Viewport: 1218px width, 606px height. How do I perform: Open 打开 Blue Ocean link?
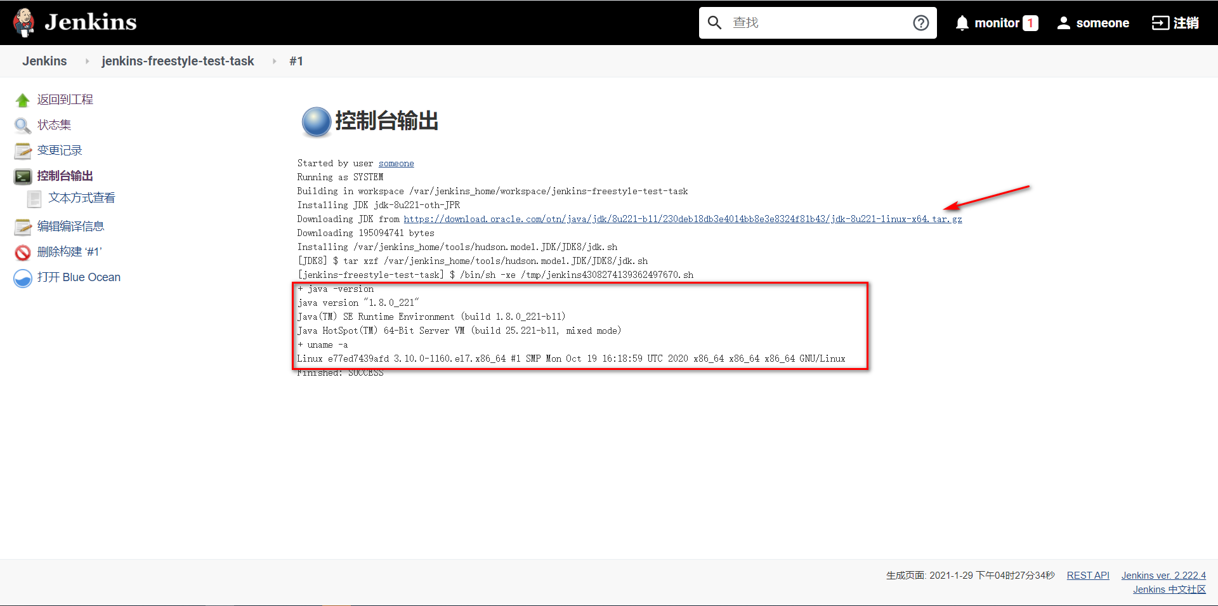pos(79,277)
